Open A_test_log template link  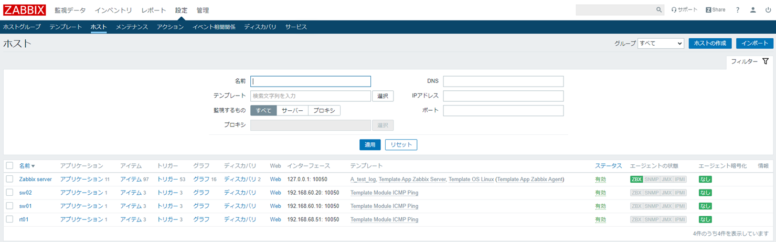[363, 179]
